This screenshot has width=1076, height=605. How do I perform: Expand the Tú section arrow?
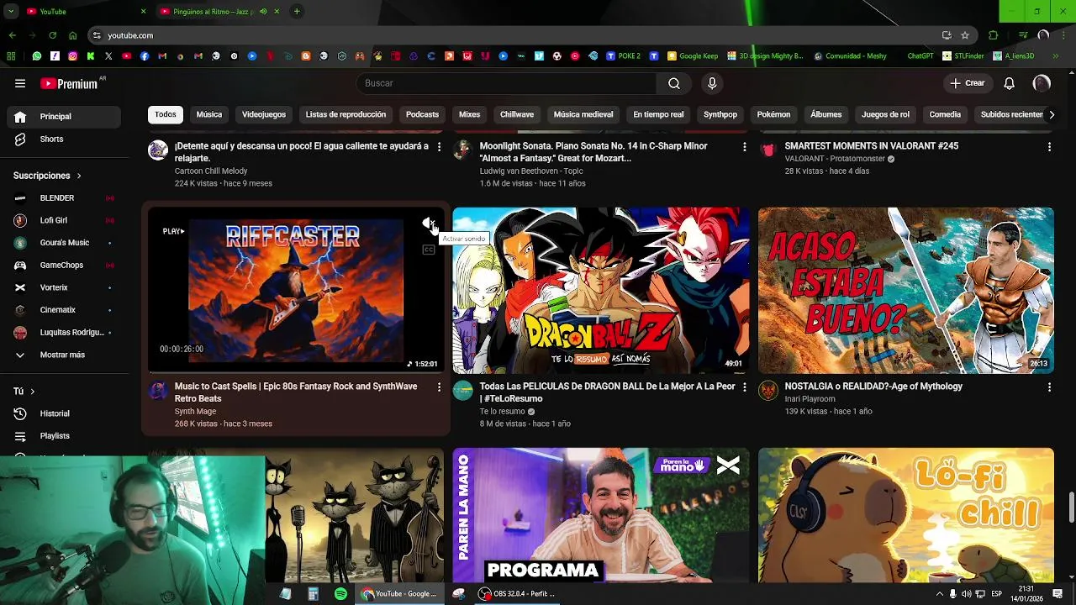tap(33, 392)
